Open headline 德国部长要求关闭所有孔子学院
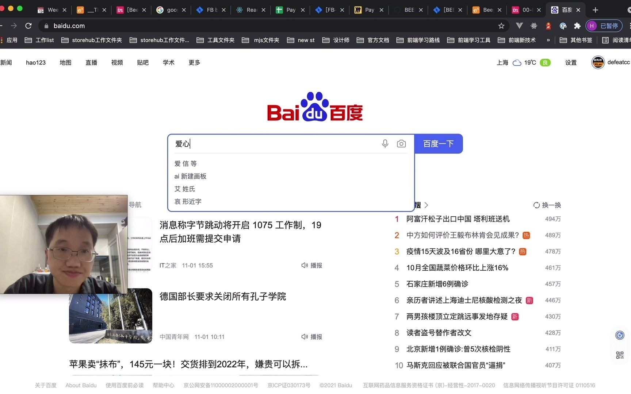The image size is (631, 394). point(223,296)
